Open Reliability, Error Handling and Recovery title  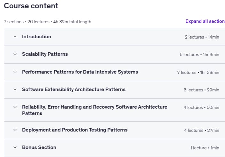(95, 110)
